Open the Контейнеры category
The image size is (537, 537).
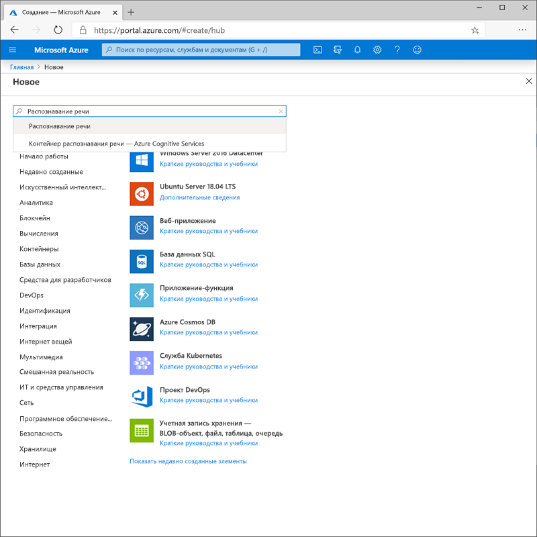[39, 248]
